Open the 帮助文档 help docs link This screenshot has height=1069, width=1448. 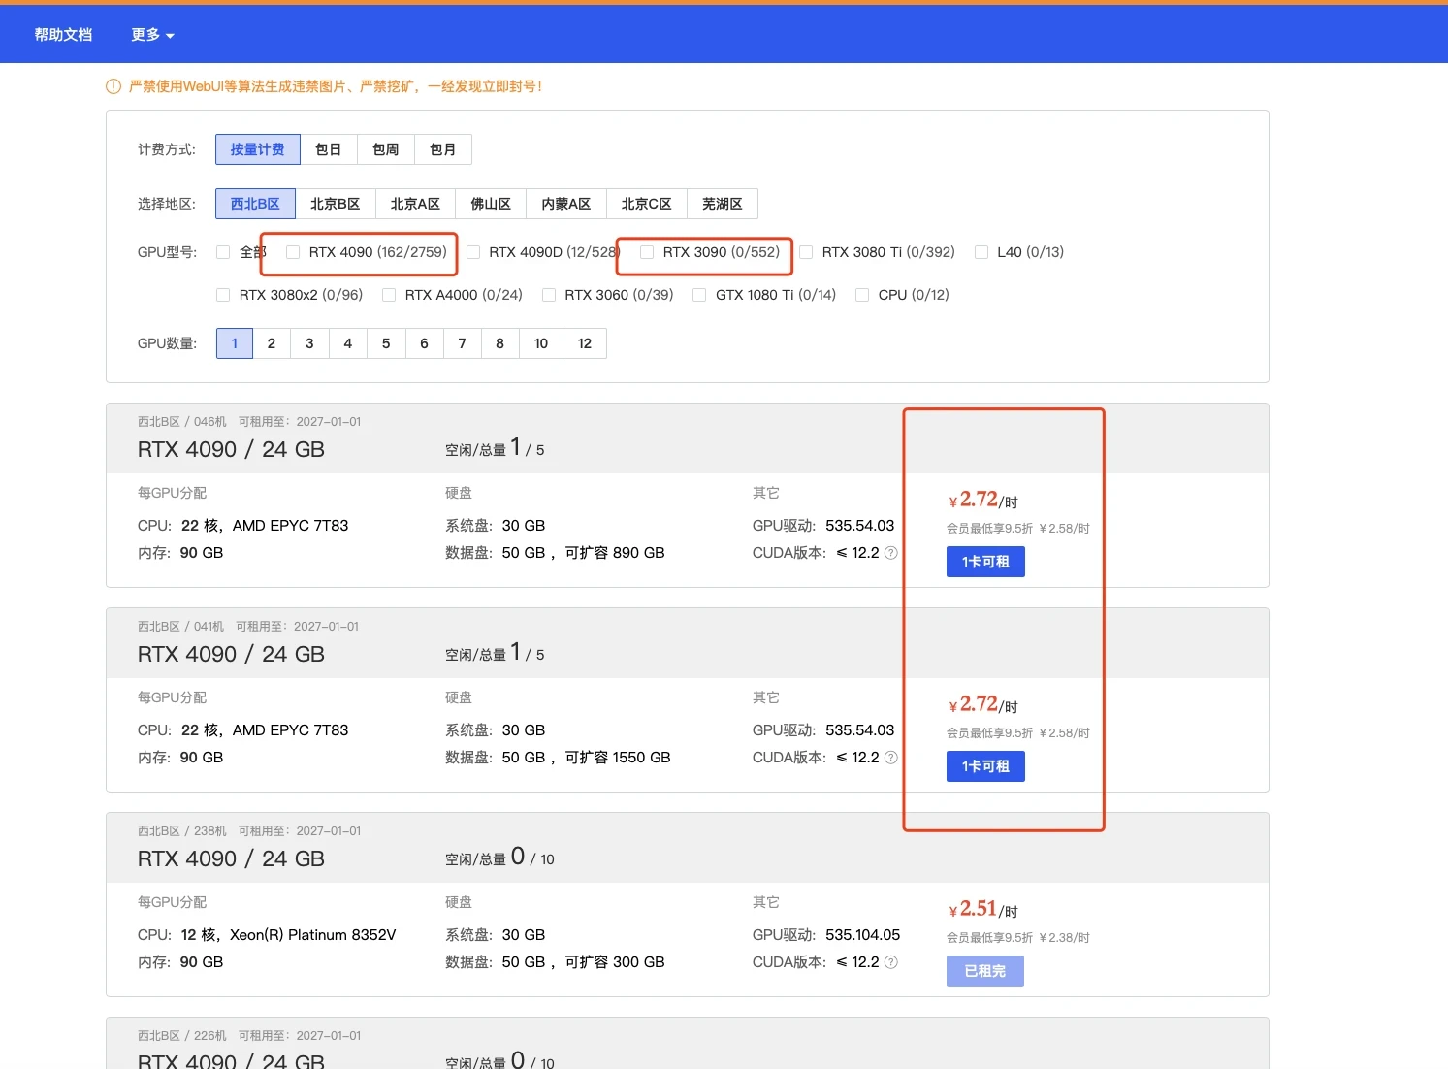click(63, 35)
